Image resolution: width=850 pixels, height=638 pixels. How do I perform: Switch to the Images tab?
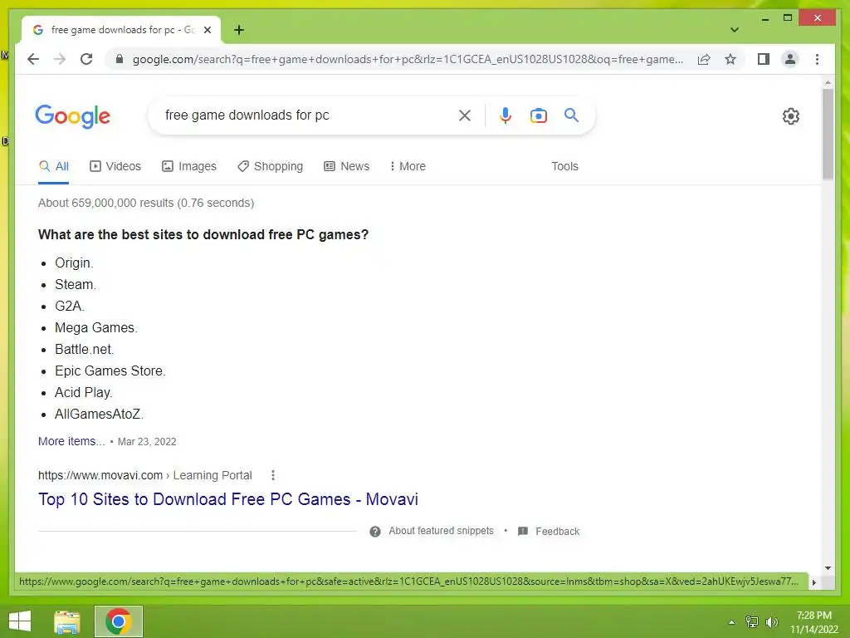[x=188, y=166]
